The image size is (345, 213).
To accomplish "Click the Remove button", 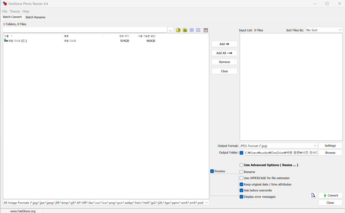I will pos(224,62).
